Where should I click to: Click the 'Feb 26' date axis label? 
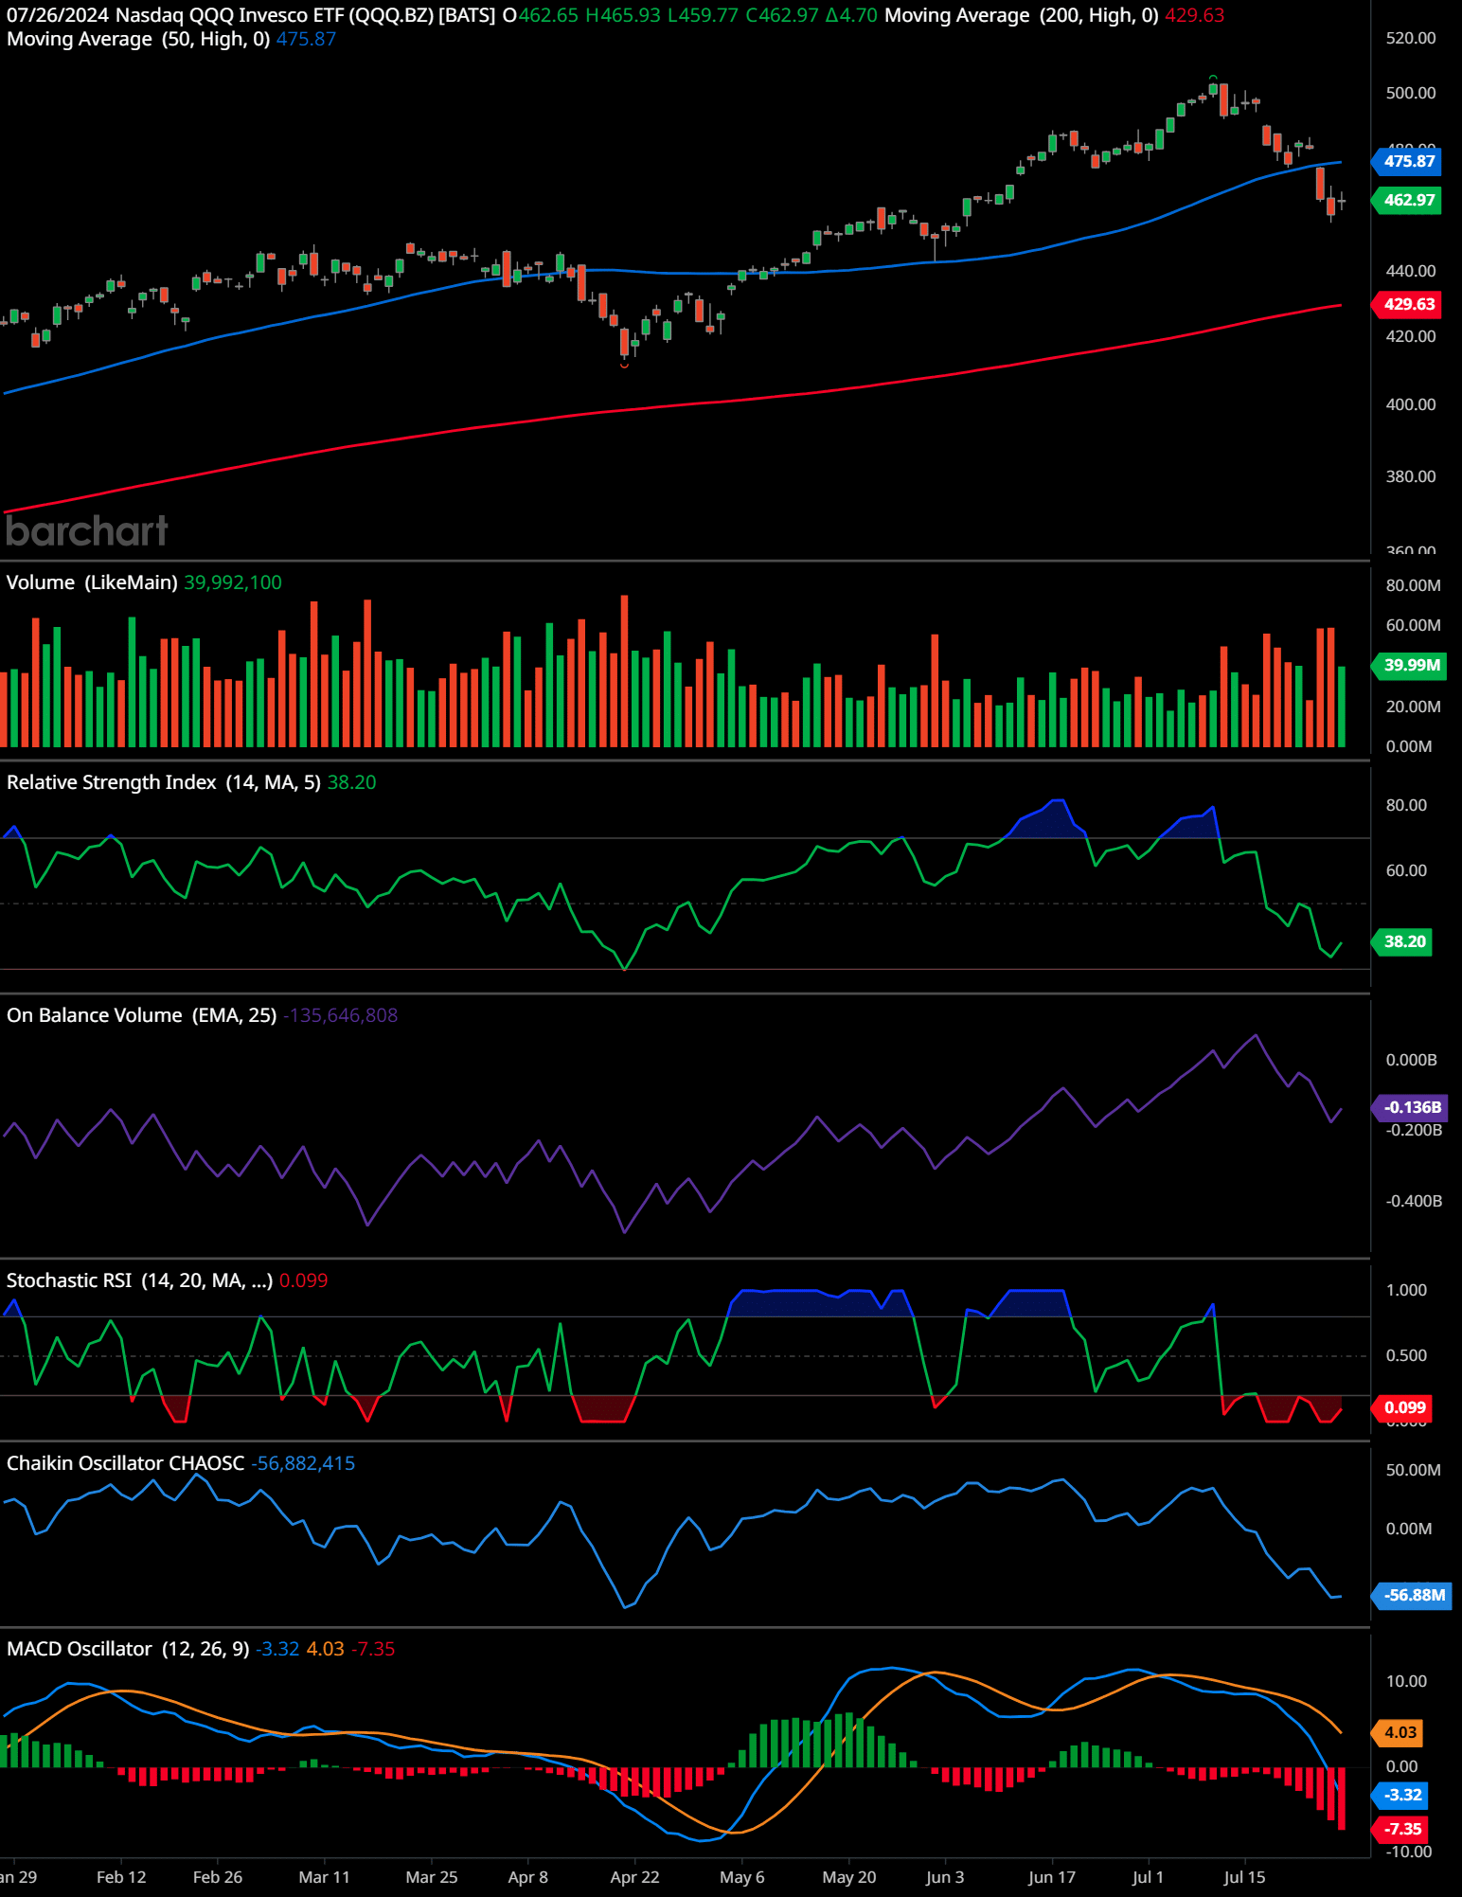(218, 1877)
